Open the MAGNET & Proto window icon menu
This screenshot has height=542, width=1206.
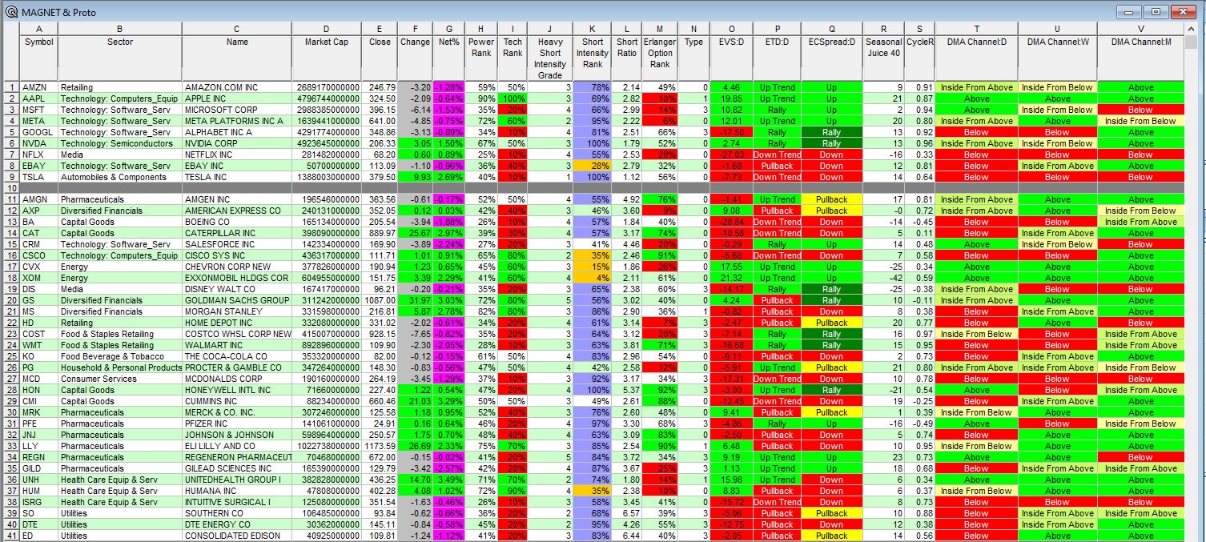[11, 11]
